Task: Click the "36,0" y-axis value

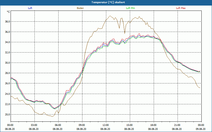Action: (8, 32)
